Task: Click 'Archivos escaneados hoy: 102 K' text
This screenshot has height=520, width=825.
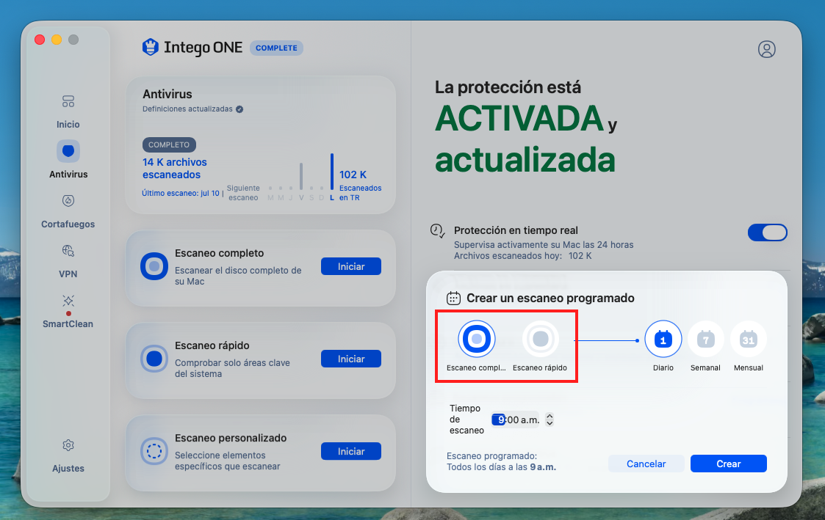Action: pos(523,256)
